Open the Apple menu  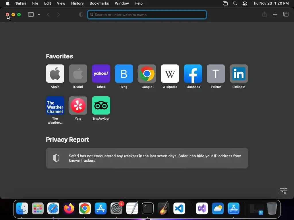pyautogui.click(x=7, y=3)
